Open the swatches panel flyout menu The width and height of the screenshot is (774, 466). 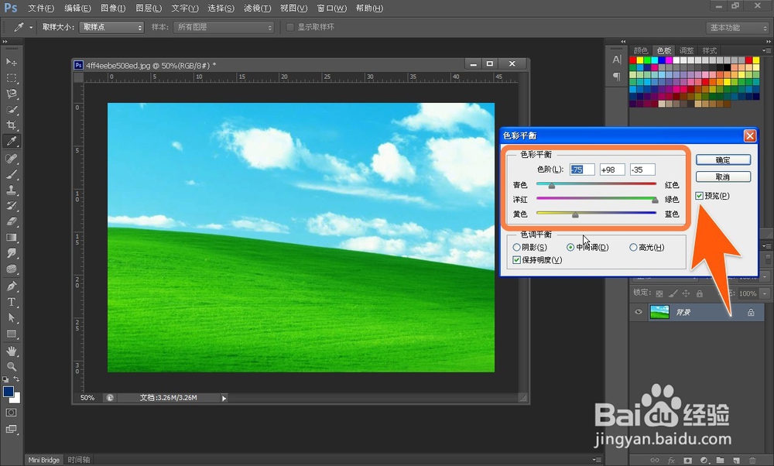point(766,50)
